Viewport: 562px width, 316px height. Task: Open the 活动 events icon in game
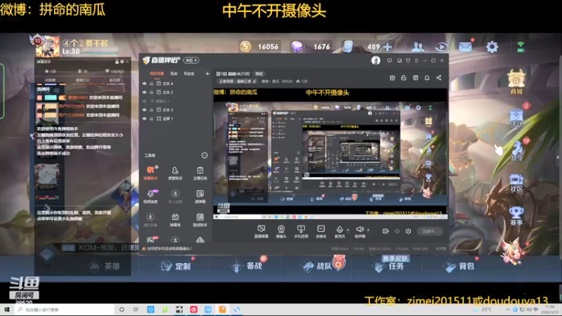click(516, 119)
